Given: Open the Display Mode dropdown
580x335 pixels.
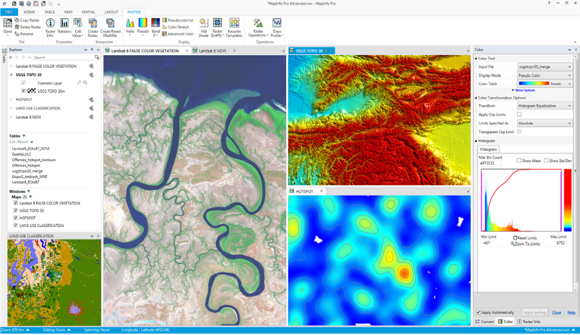Looking at the screenshot, I should pyautogui.click(x=544, y=76).
